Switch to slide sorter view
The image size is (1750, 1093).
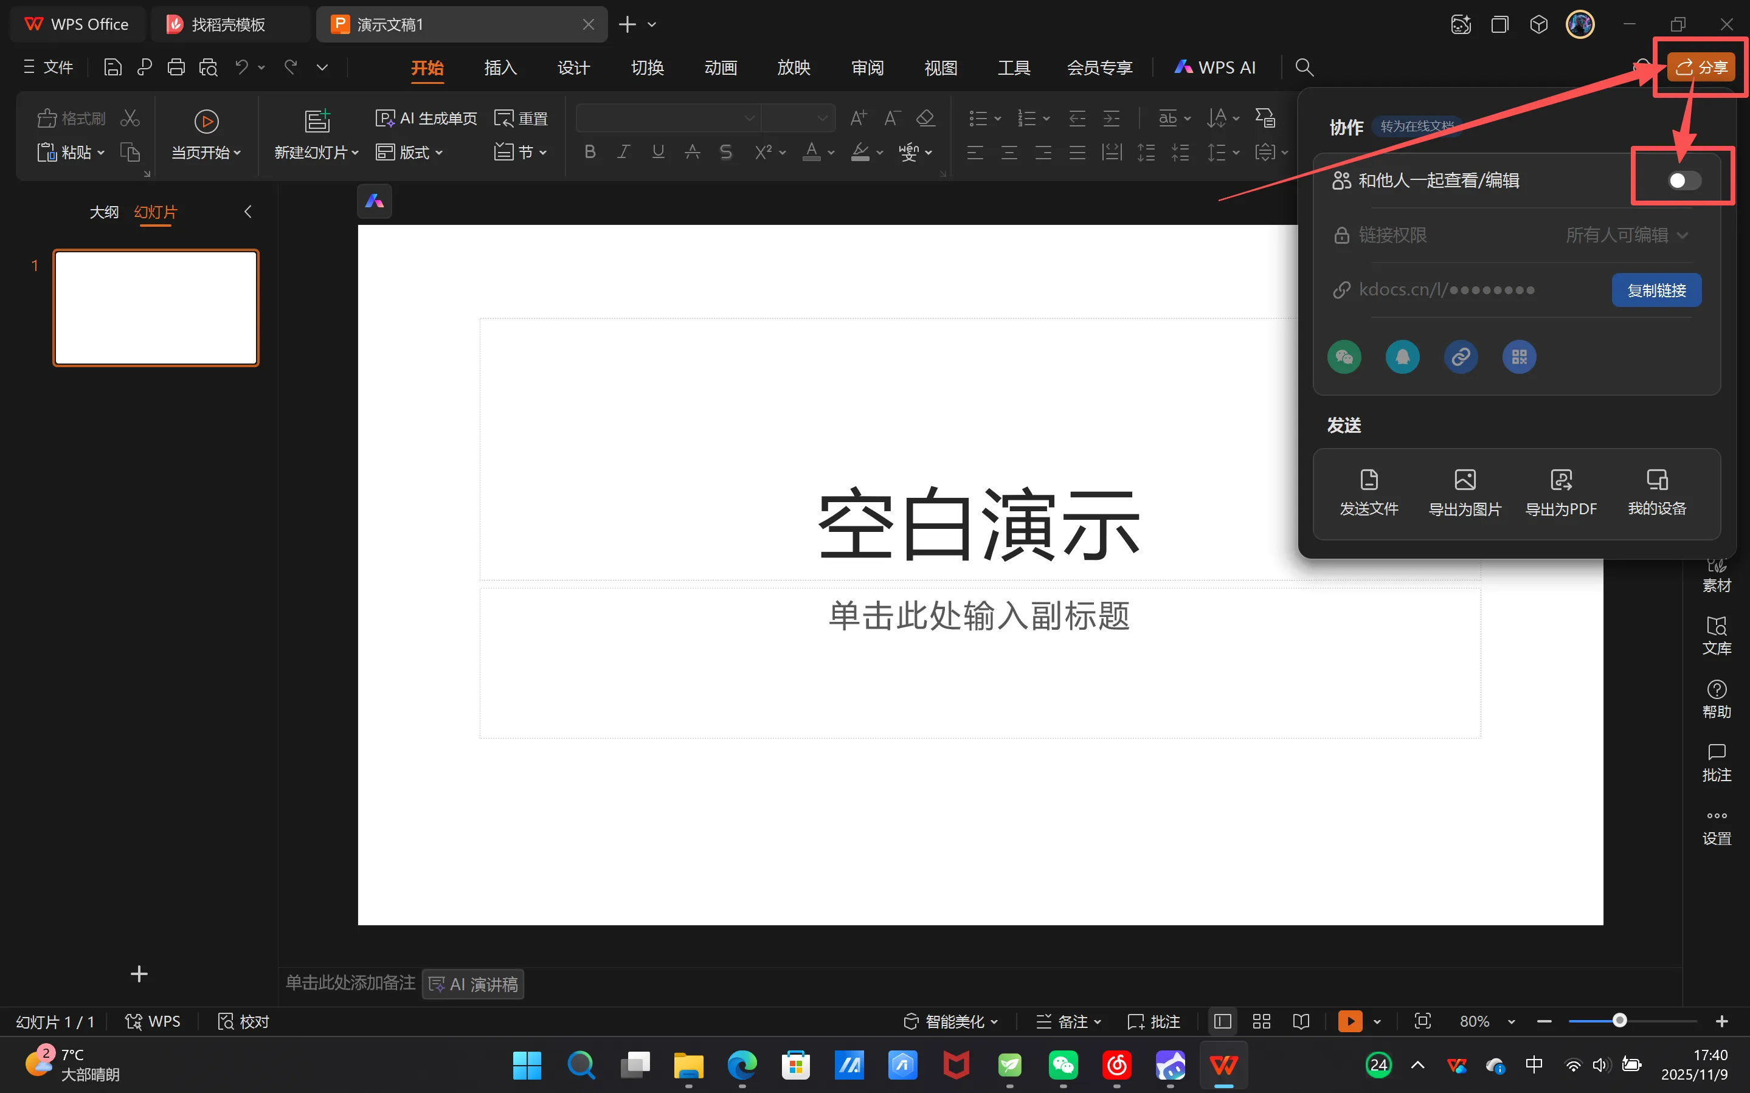pyautogui.click(x=1261, y=1021)
